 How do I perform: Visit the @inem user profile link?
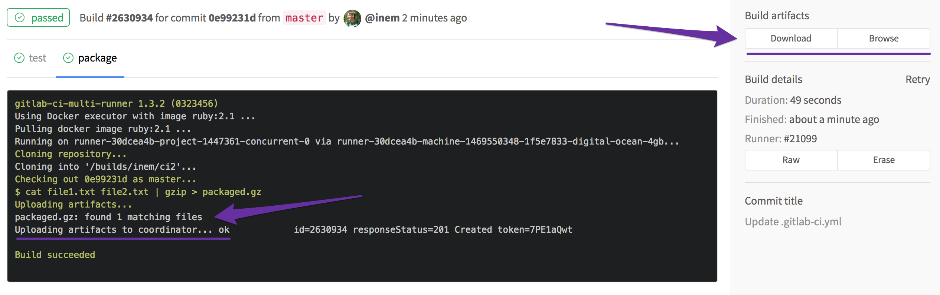(x=382, y=18)
